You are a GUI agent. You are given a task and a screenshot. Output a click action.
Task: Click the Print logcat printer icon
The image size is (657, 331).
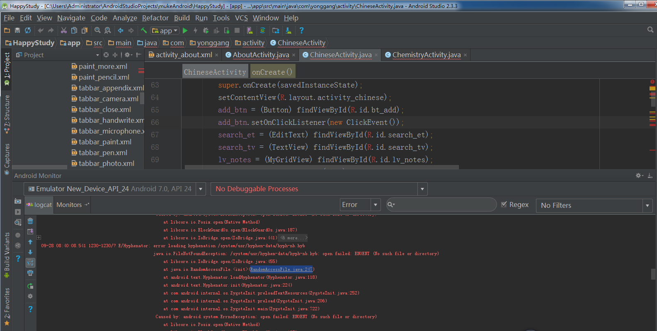pyautogui.click(x=30, y=273)
